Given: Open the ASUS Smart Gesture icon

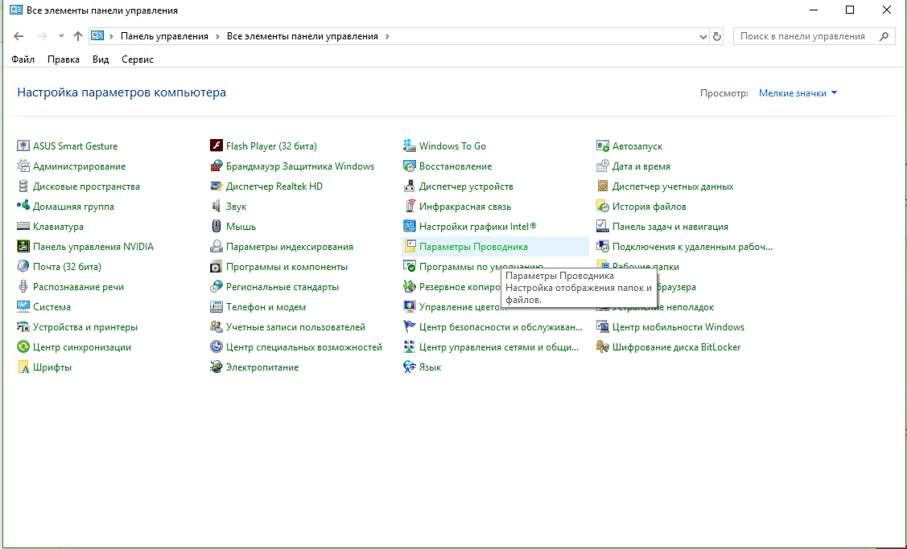Looking at the screenshot, I should [23, 146].
